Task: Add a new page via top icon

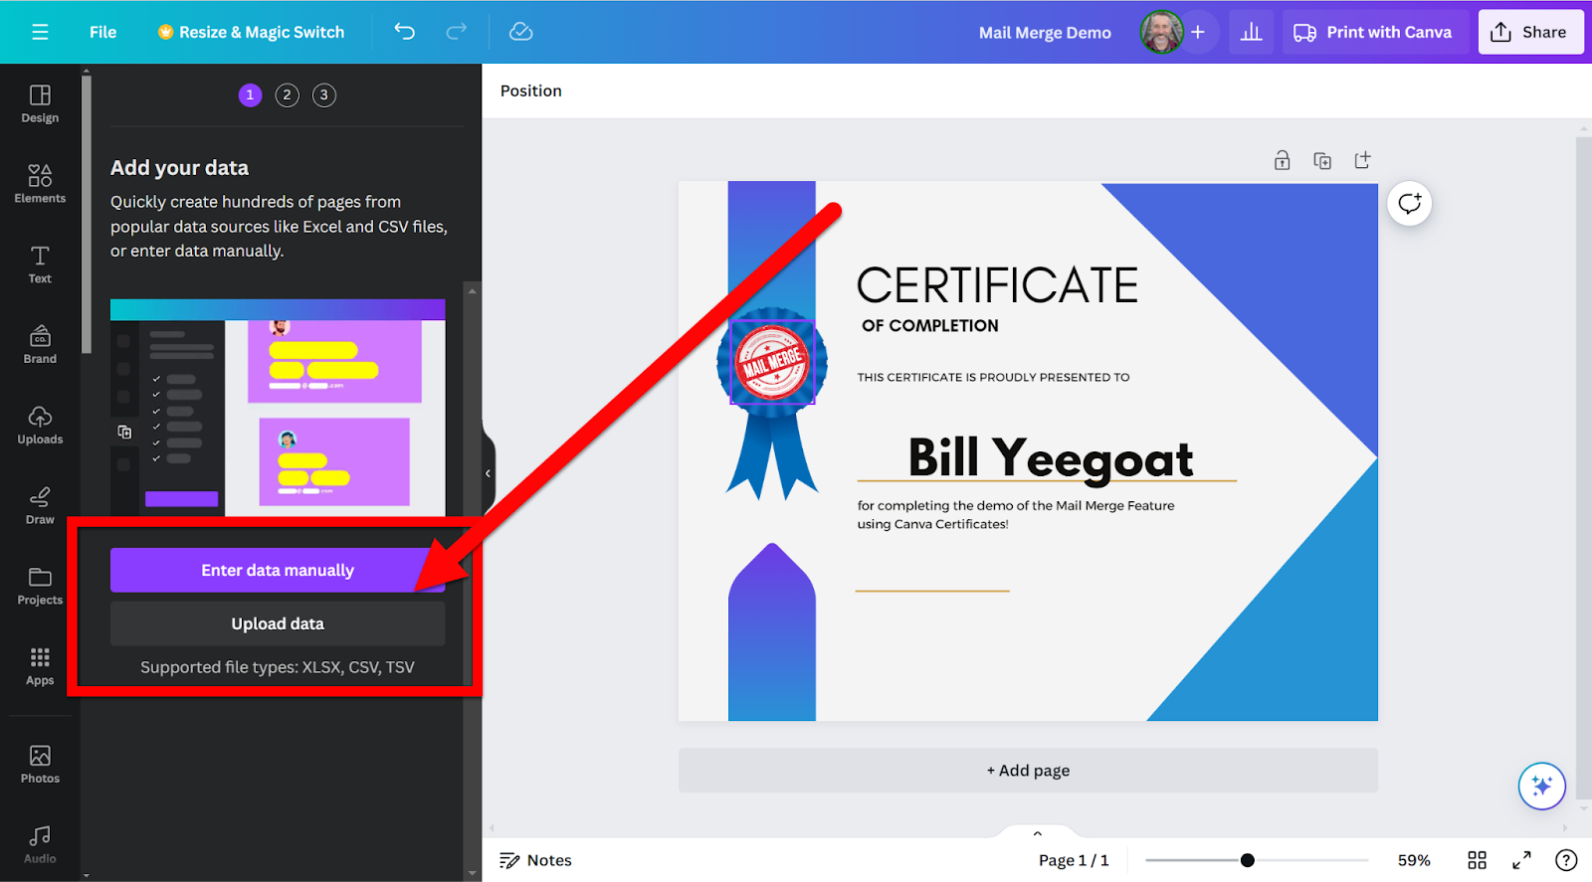Action: click(x=1362, y=160)
